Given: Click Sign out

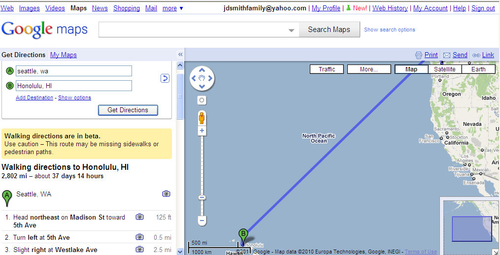Looking at the screenshot, I should click(483, 8).
